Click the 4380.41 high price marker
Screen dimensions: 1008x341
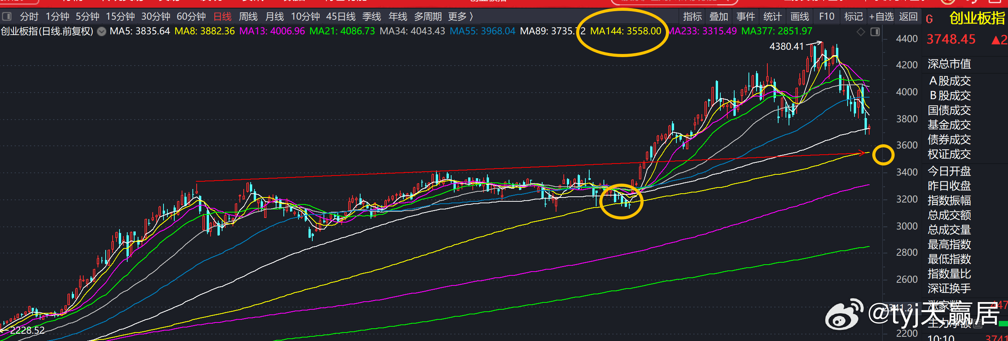click(786, 46)
